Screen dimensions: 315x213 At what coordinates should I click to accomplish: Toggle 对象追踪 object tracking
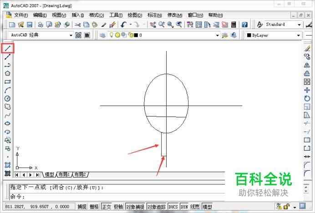(157, 207)
